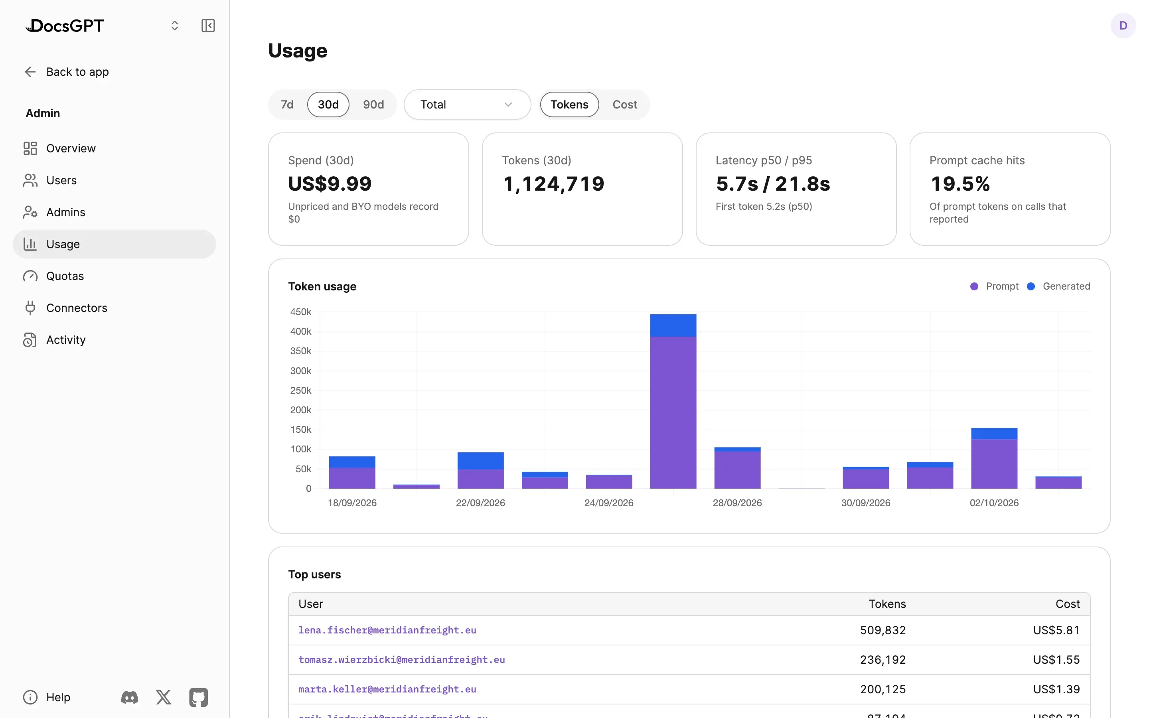The image size is (1149, 718).
Task: Click the Help info icon
Action: click(30, 697)
